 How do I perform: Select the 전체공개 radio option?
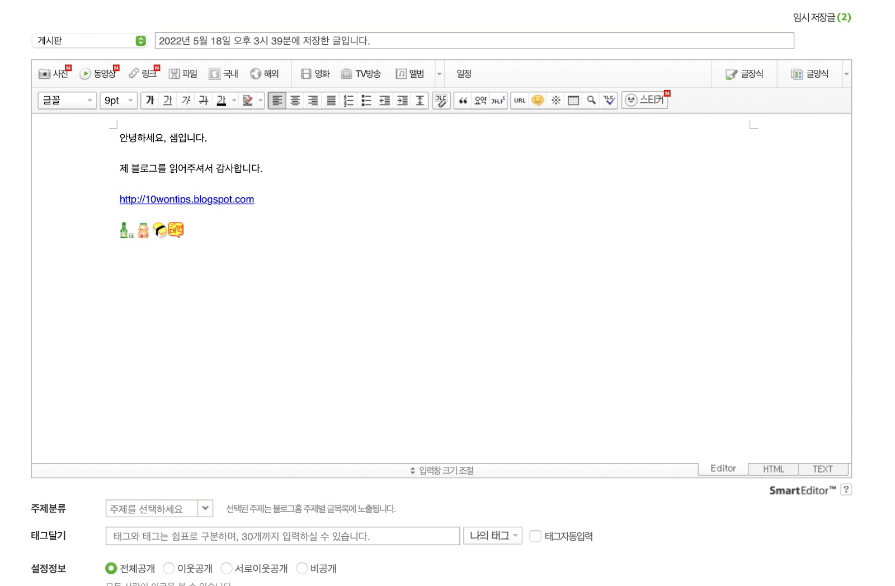pos(111,568)
